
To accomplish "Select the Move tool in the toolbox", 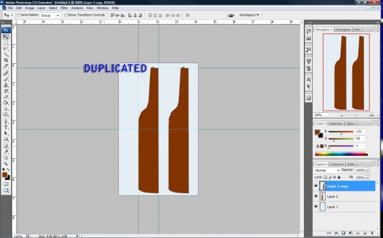I will (x=6, y=37).
